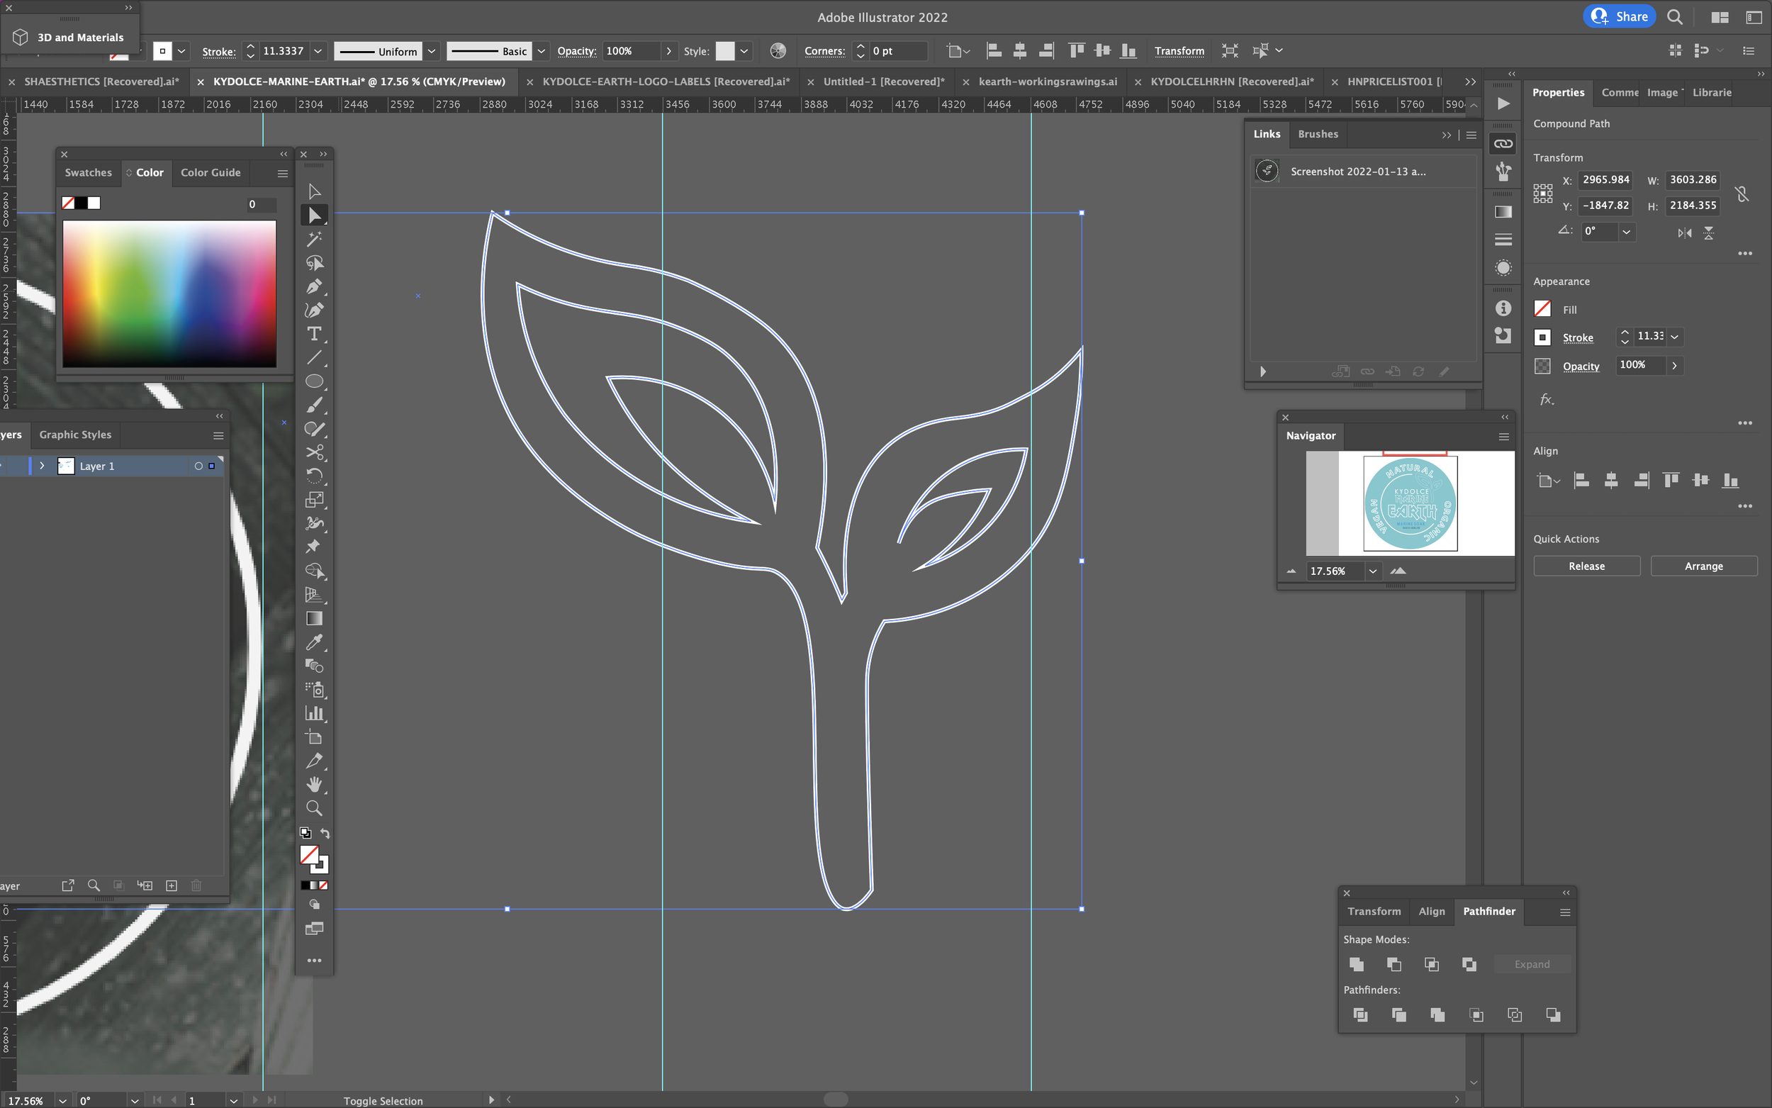
Task: Open Navigator zoom percentage dropdown
Action: tap(1373, 571)
